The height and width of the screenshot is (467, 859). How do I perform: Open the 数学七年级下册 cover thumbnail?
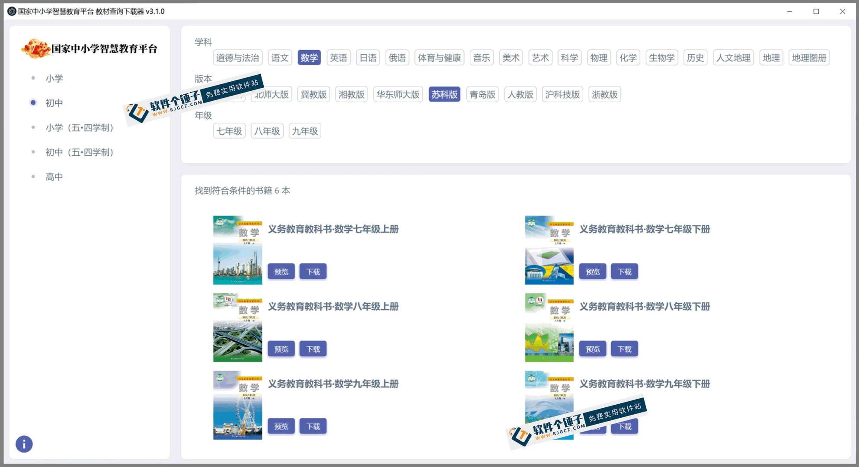[549, 250]
